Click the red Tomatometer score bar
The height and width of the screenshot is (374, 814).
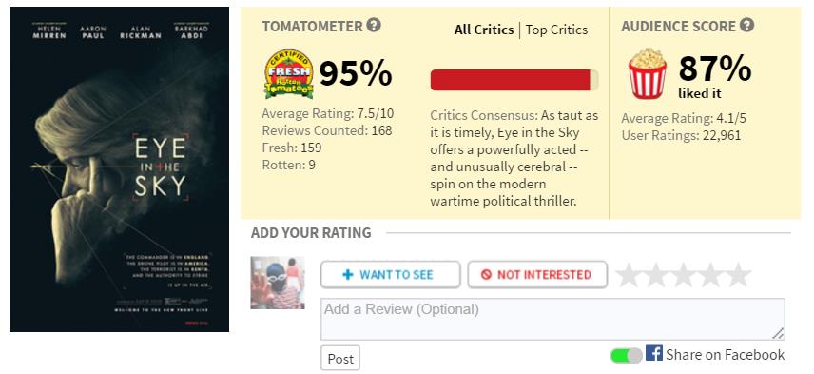514,80
